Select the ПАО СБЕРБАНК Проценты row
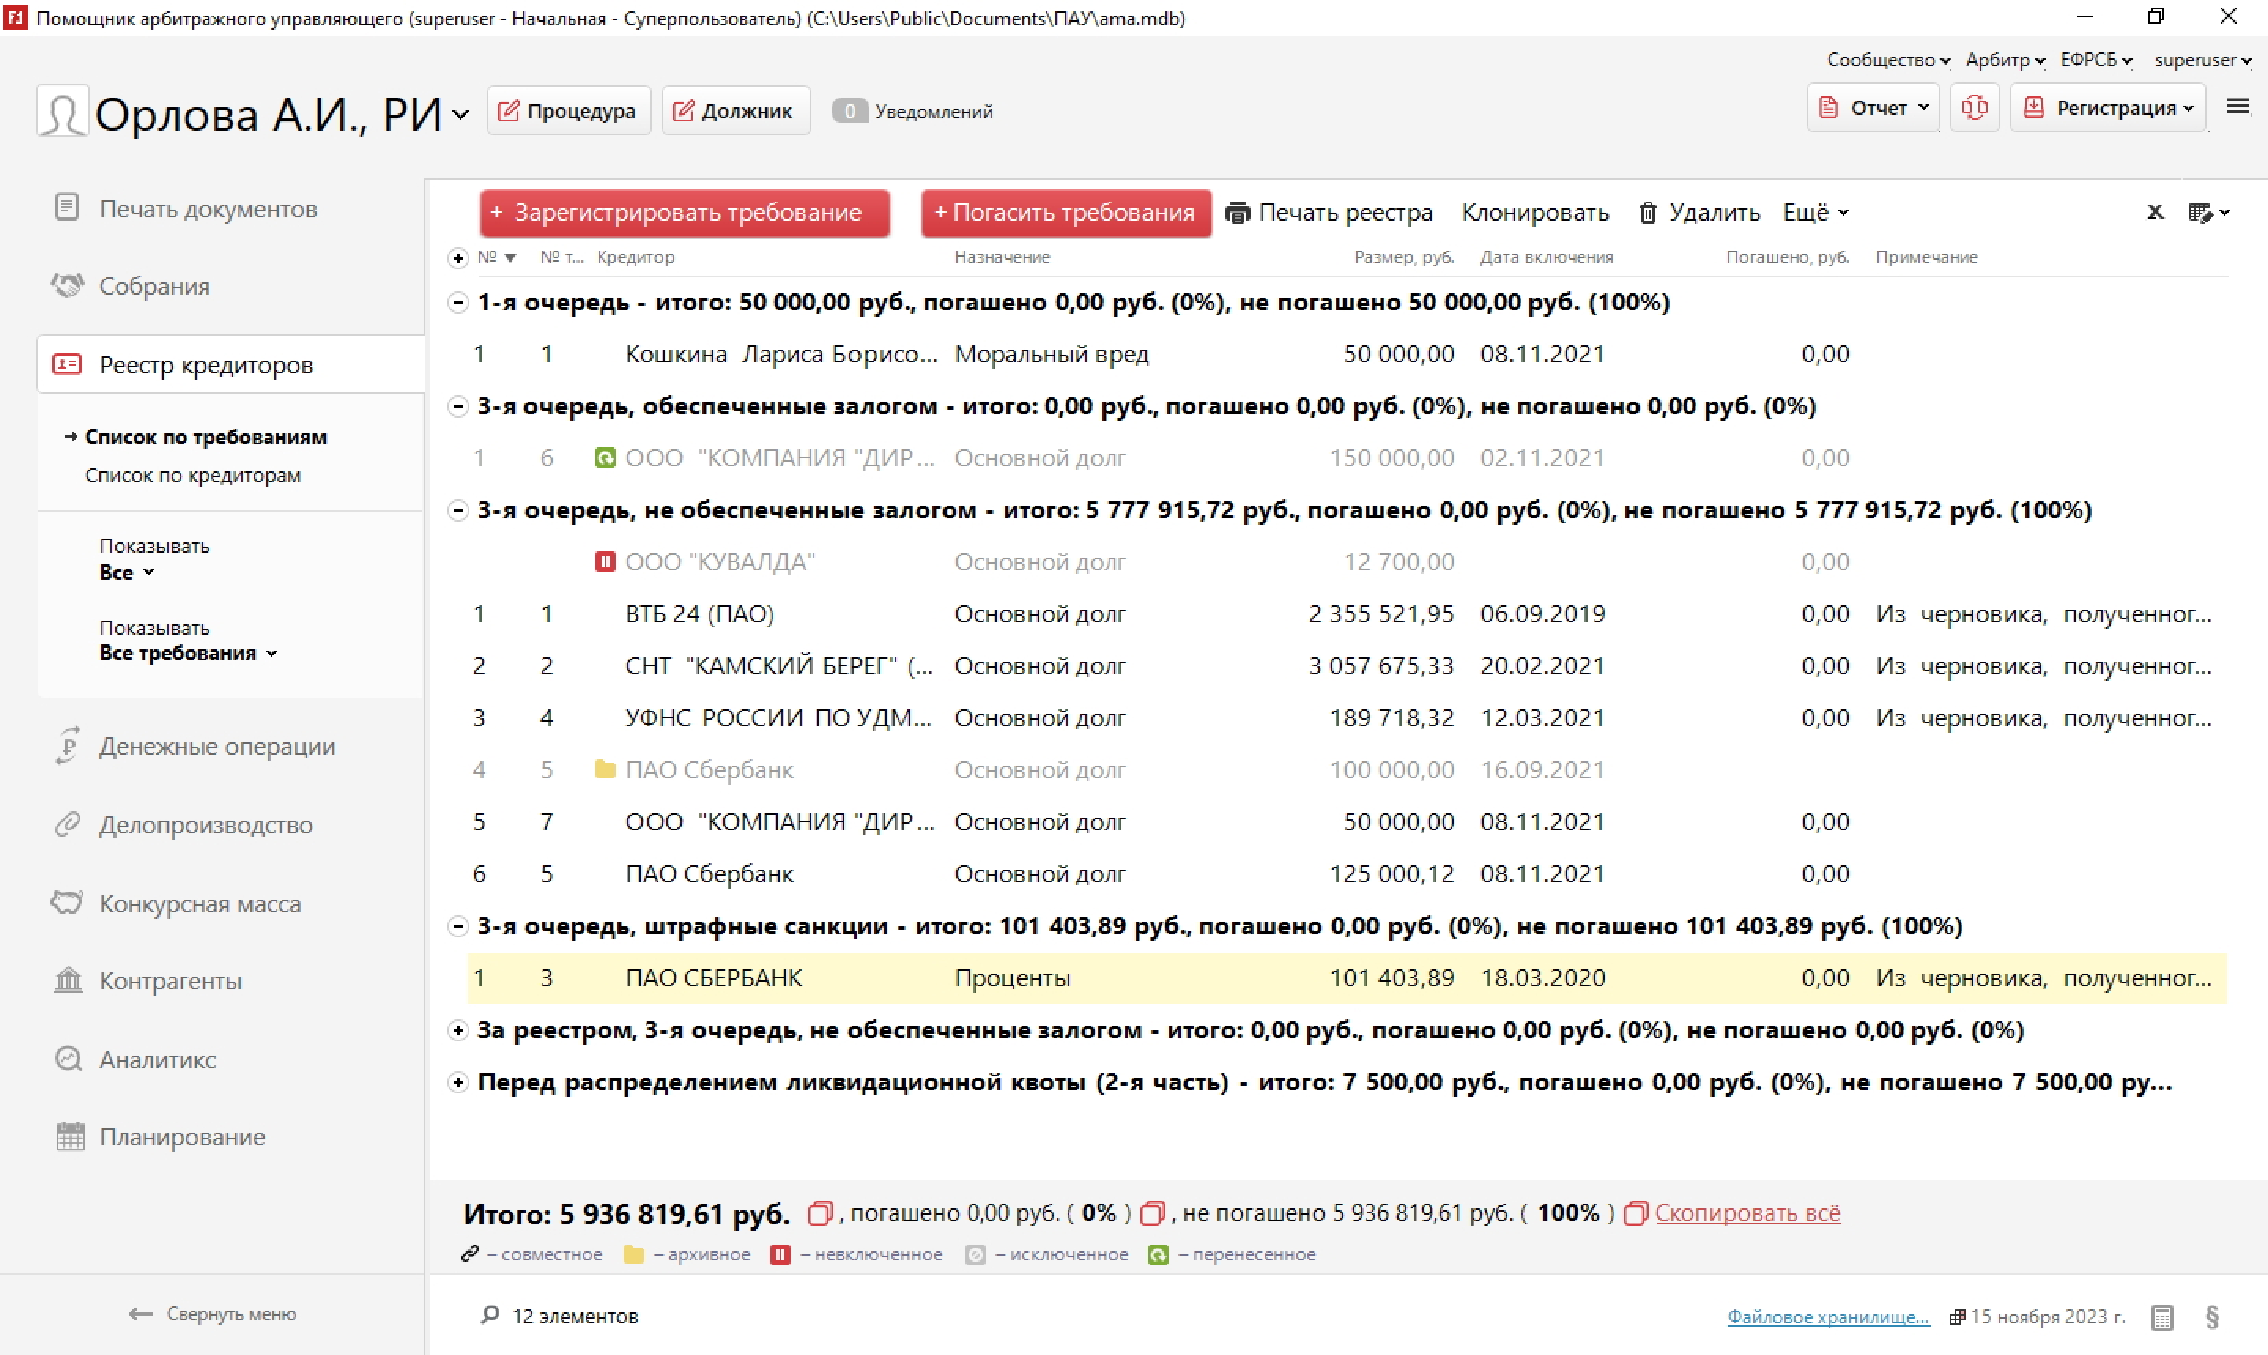The height and width of the screenshot is (1355, 2268). click(x=1346, y=978)
